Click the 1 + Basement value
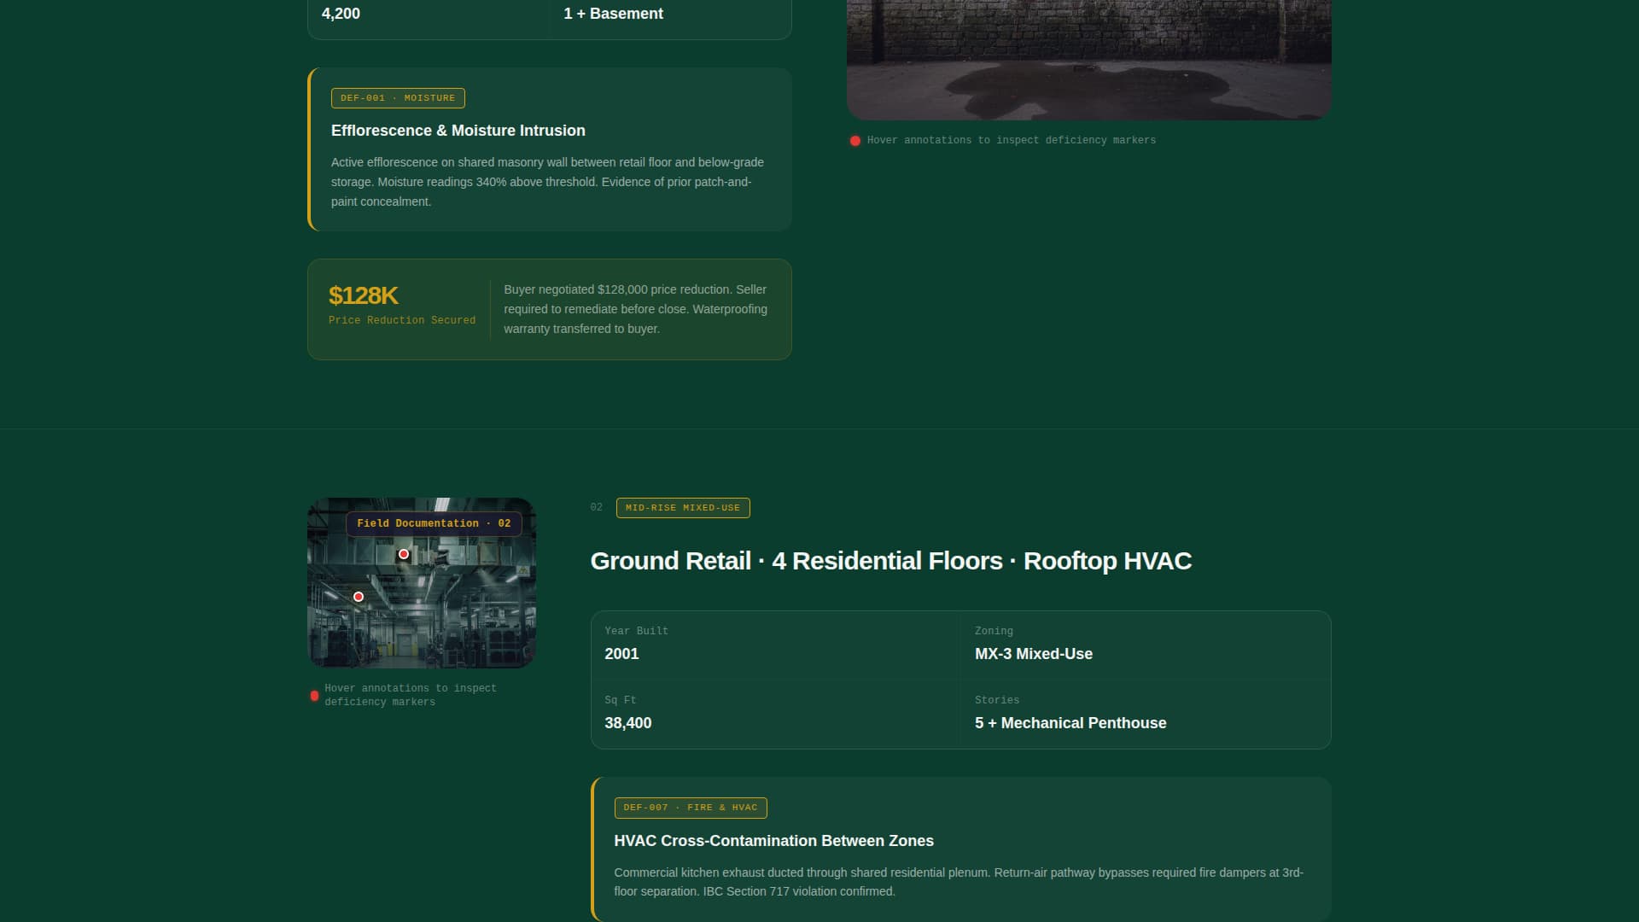The width and height of the screenshot is (1639, 922). [613, 14]
